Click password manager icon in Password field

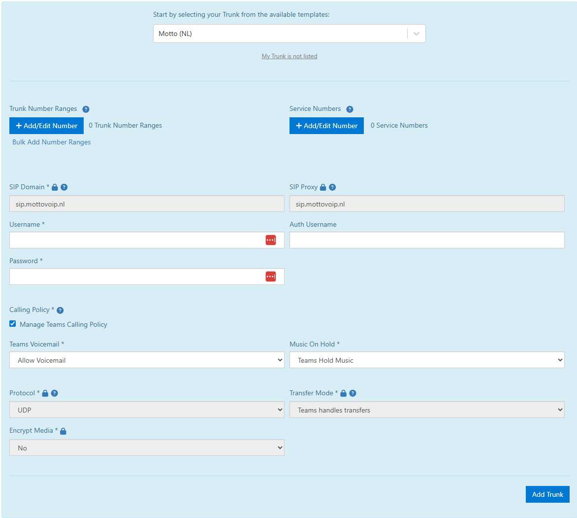271,276
